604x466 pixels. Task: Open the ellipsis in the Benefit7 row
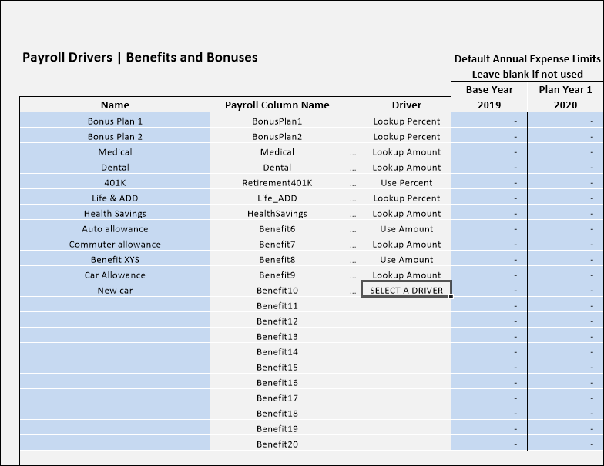(353, 245)
